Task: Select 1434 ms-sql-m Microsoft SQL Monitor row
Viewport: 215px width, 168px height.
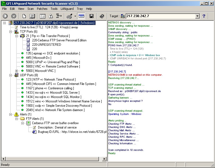Action: [x=54, y=97]
